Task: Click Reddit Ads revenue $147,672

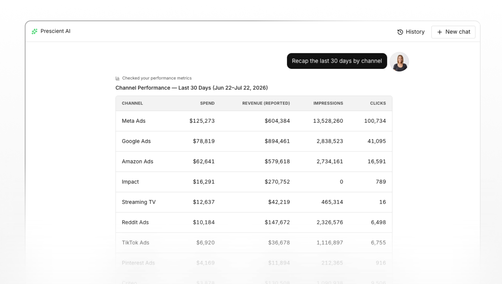Action: (x=277, y=222)
